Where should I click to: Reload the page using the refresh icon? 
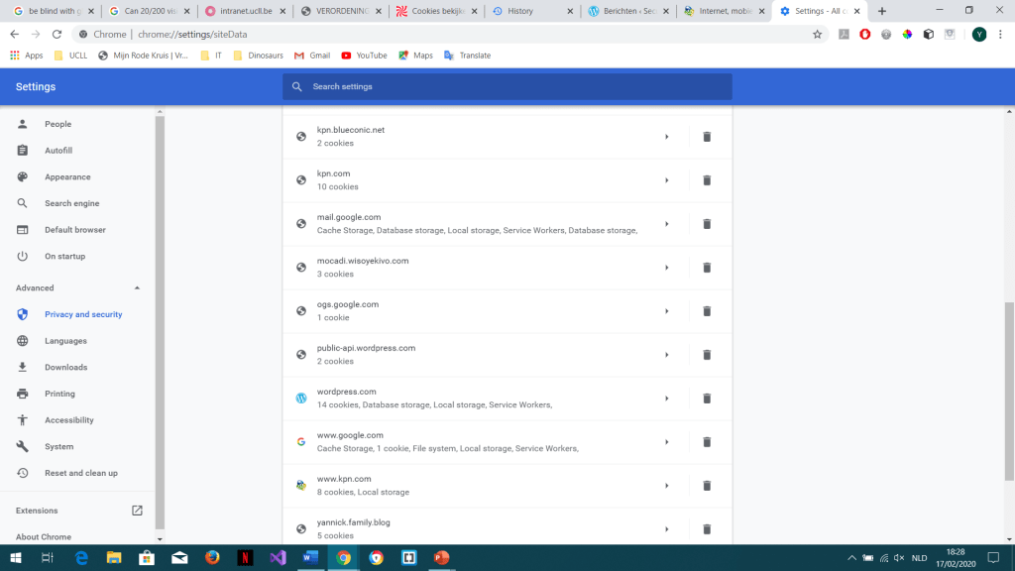(x=56, y=34)
